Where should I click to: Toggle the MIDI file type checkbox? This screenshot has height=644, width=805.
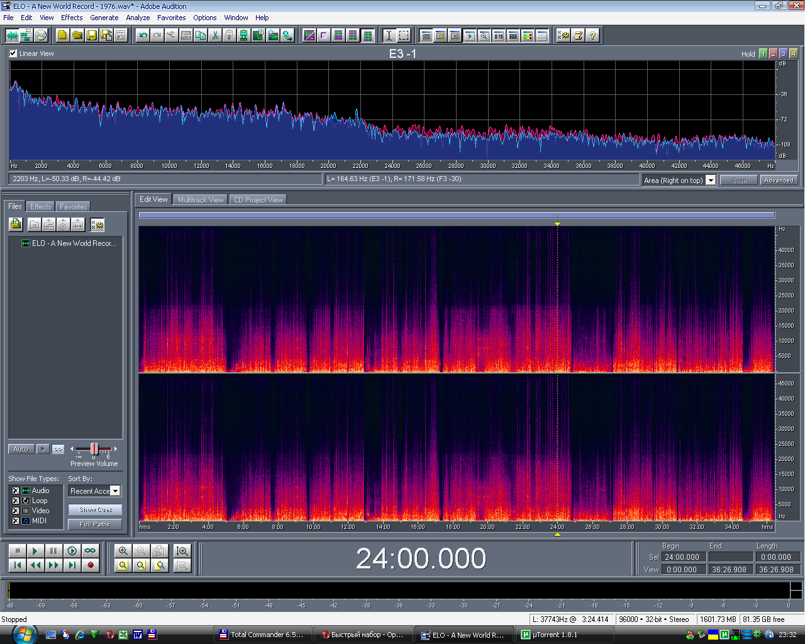[x=16, y=521]
